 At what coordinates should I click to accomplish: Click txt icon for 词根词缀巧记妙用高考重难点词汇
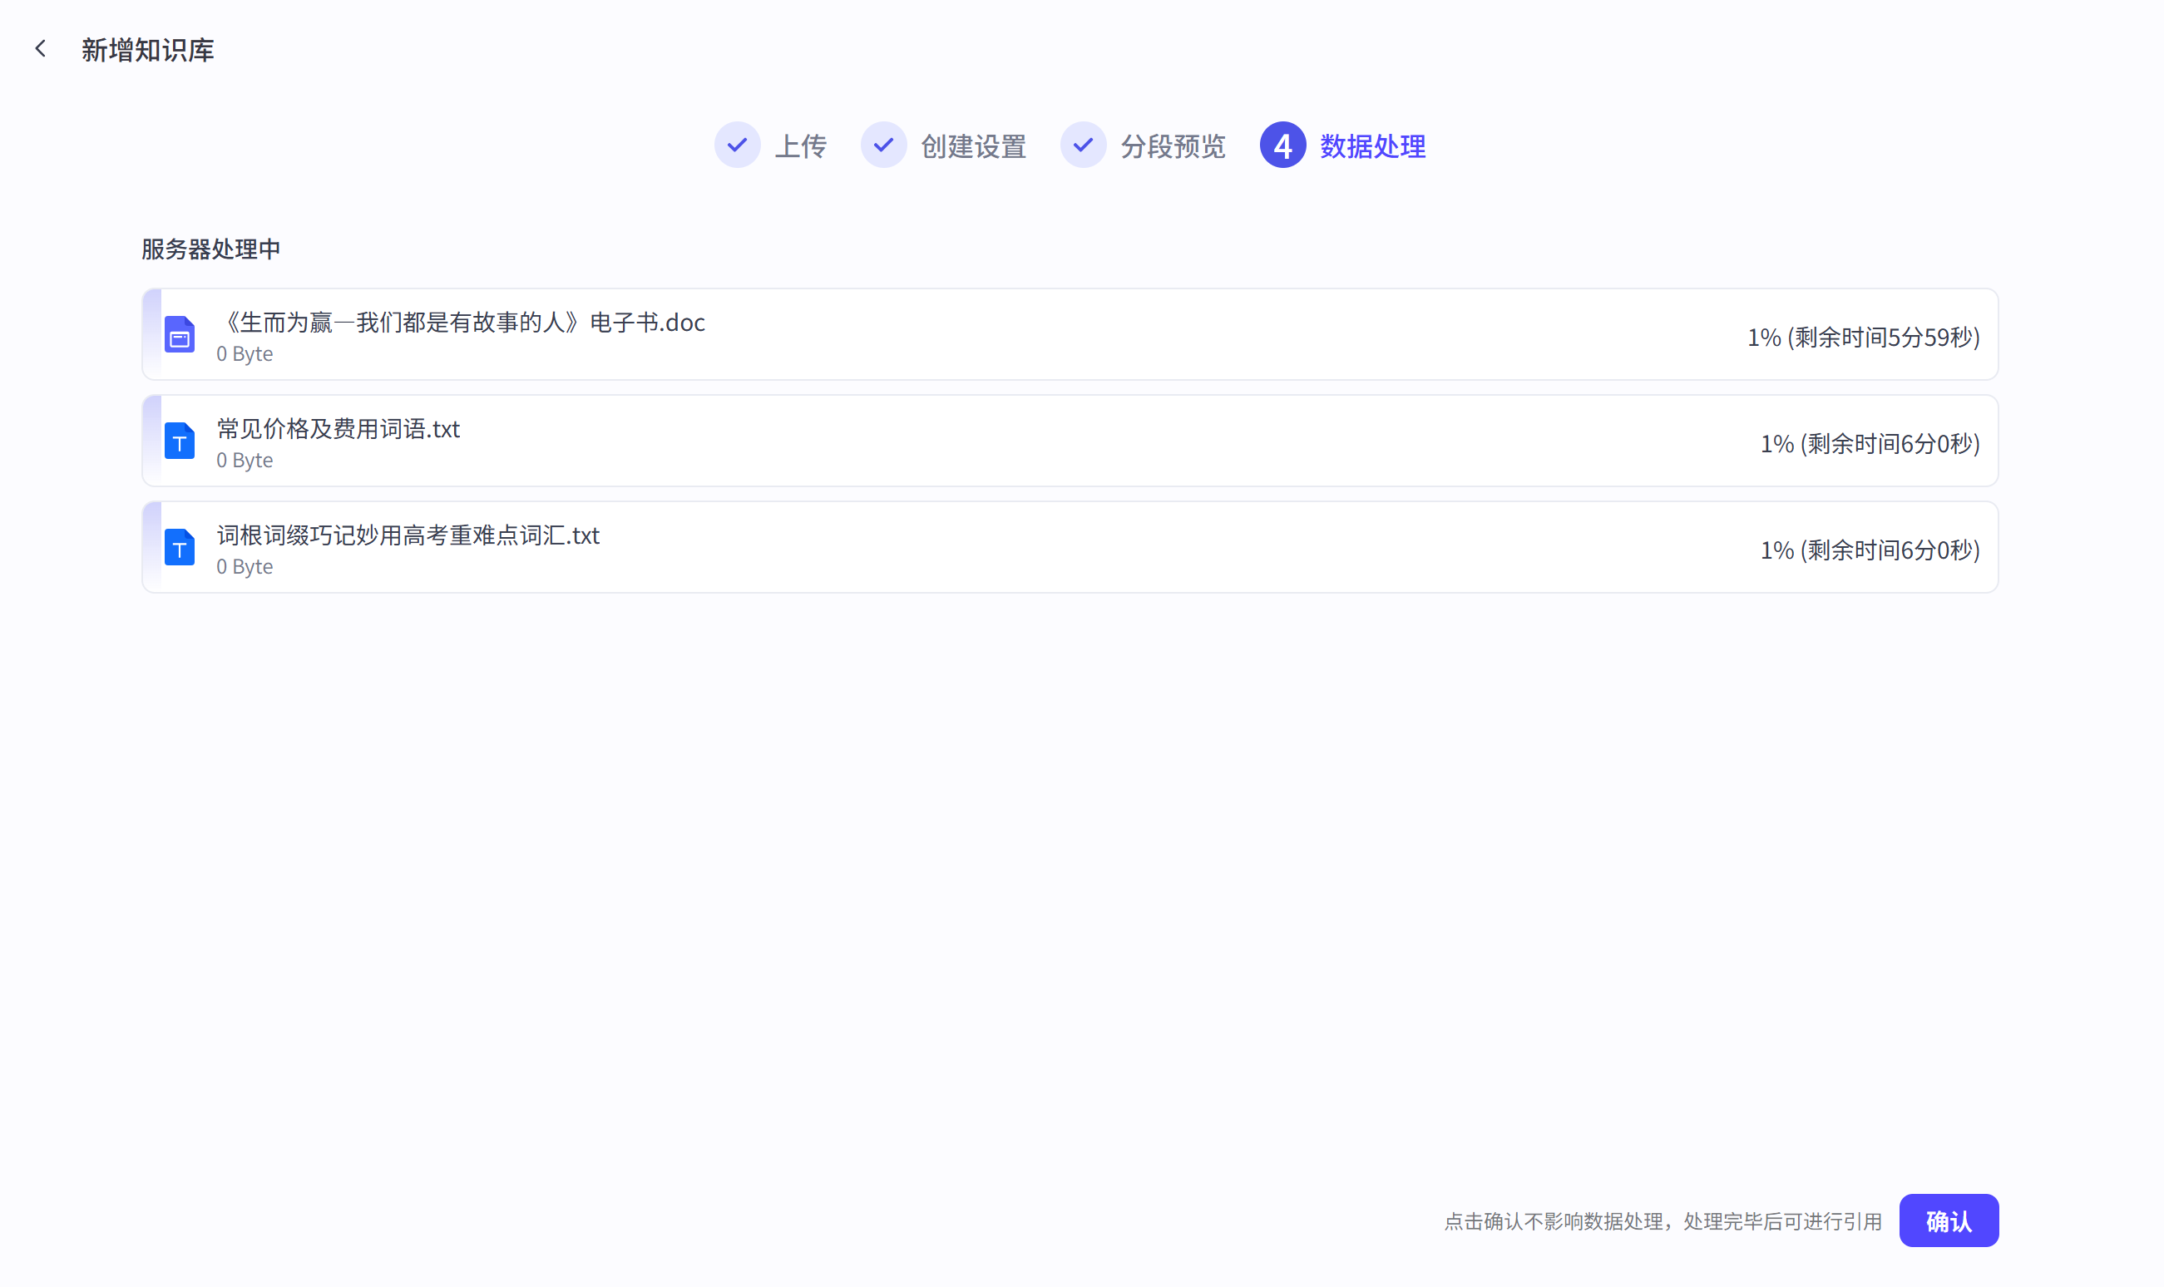point(180,547)
